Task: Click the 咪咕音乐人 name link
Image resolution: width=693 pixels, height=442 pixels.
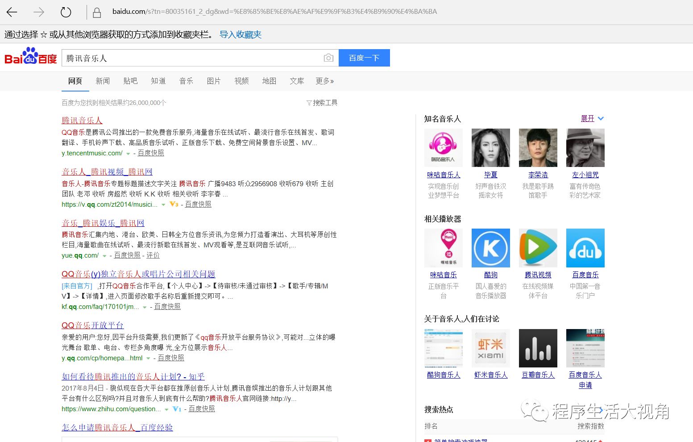Action: [444, 175]
